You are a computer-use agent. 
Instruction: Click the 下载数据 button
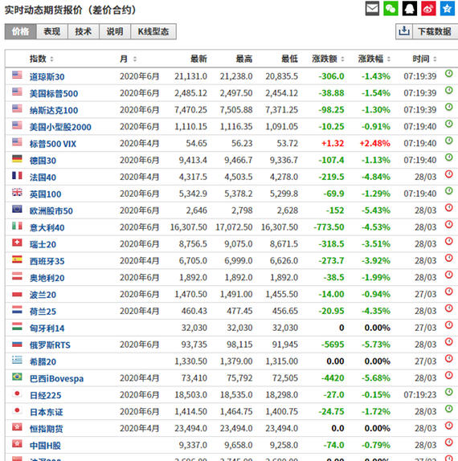(435, 31)
